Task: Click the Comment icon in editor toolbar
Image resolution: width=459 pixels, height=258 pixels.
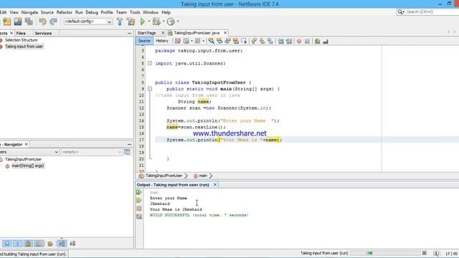Action: (x=317, y=42)
